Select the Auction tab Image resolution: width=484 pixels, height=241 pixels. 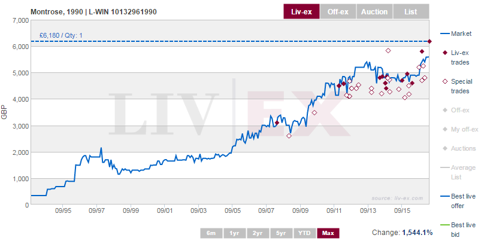(374, 12)
